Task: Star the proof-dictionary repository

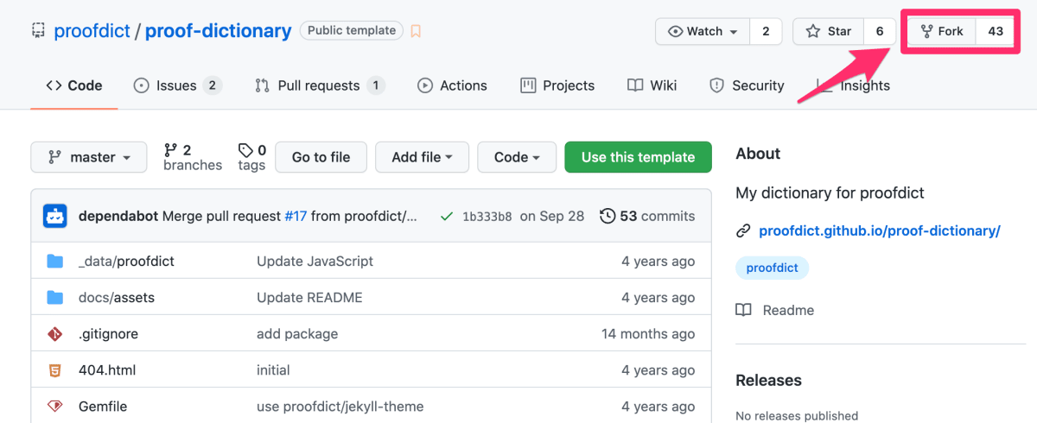Action: [x=829, y=31]
